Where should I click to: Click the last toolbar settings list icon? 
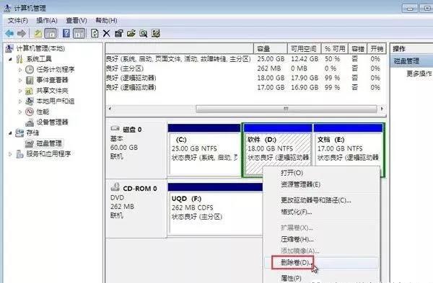pyautogui.click(x=156, y=34)
